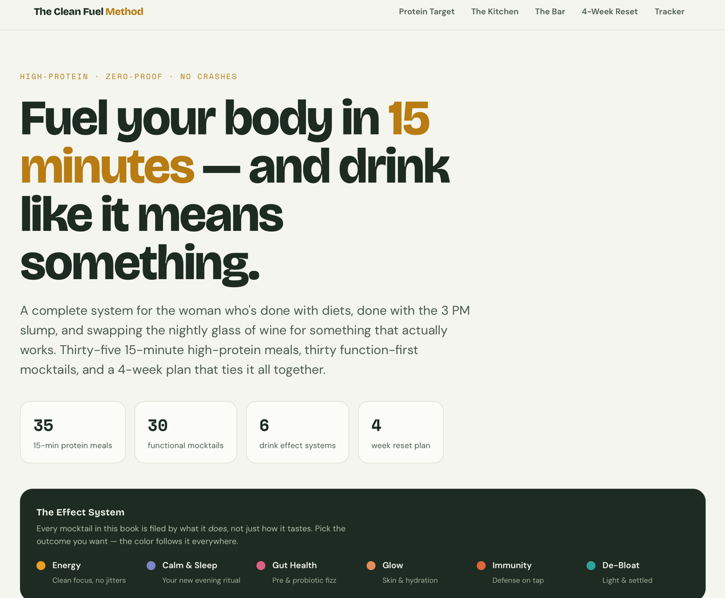Screen dimensions: 725x598
Task: Open the Tracker page link
Action: click(x=669, y=12)
